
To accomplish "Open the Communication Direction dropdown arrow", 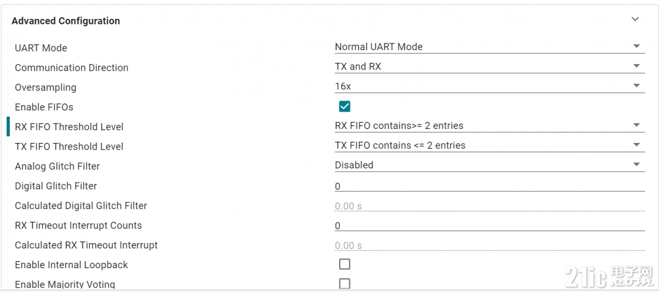I will coord(636,66).
